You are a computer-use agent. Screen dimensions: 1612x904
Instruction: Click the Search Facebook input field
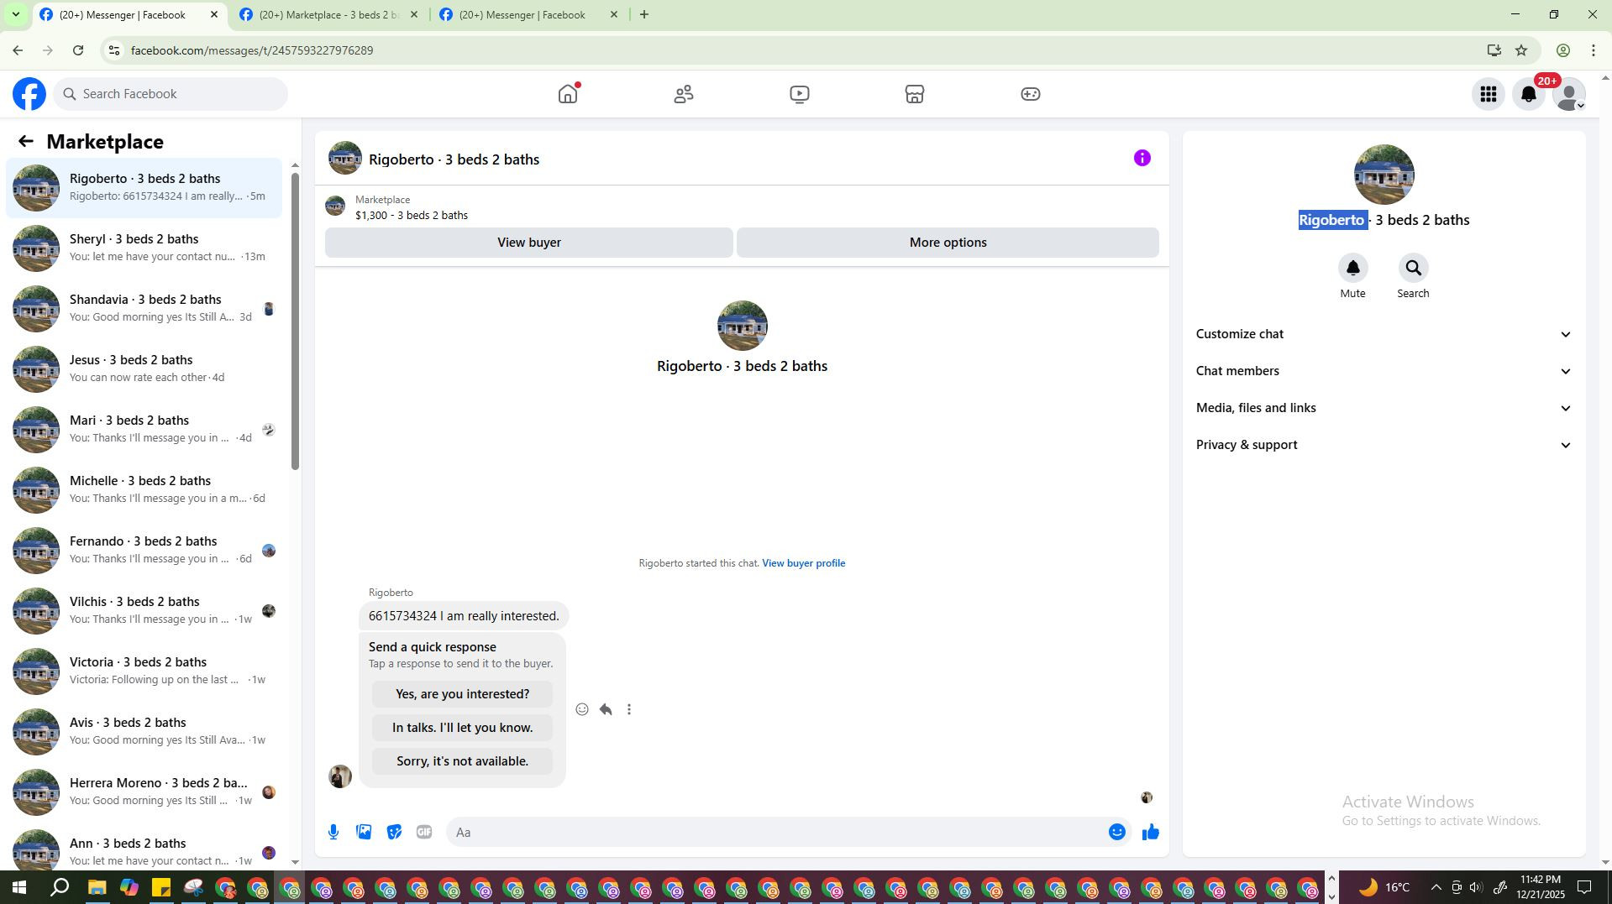click(x=171, y=94)
